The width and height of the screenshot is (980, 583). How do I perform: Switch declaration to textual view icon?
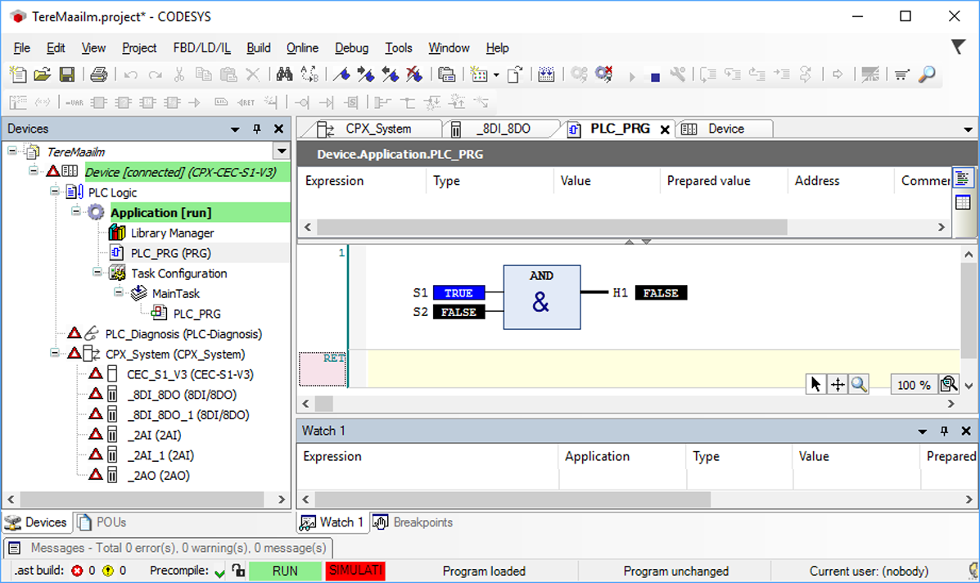pyautogui.click(x=963, y=179)
